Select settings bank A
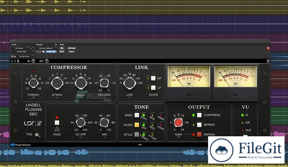 pyautogui.click(x=12, y=61)
